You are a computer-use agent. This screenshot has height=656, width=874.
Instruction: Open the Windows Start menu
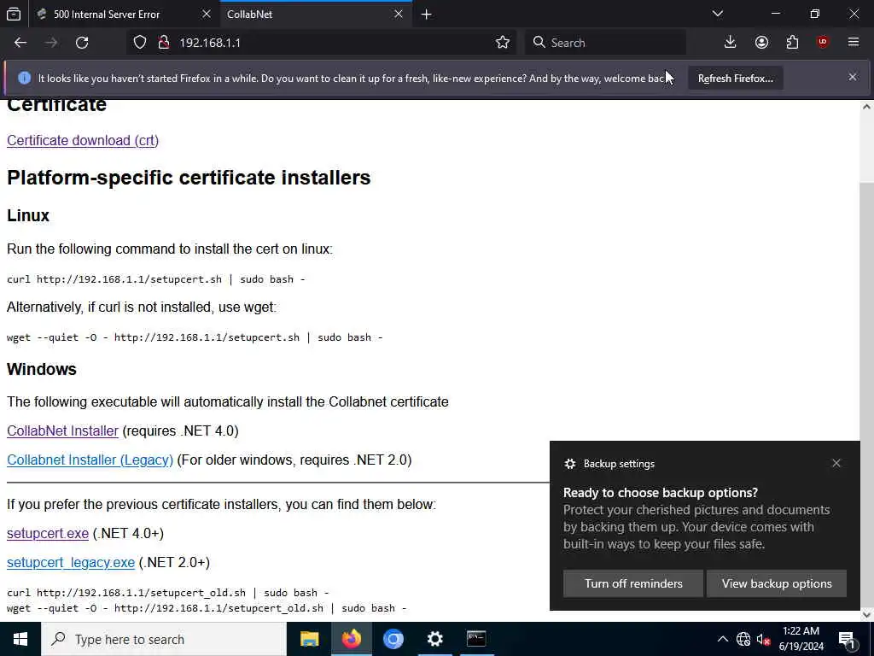tap(20, 639)
